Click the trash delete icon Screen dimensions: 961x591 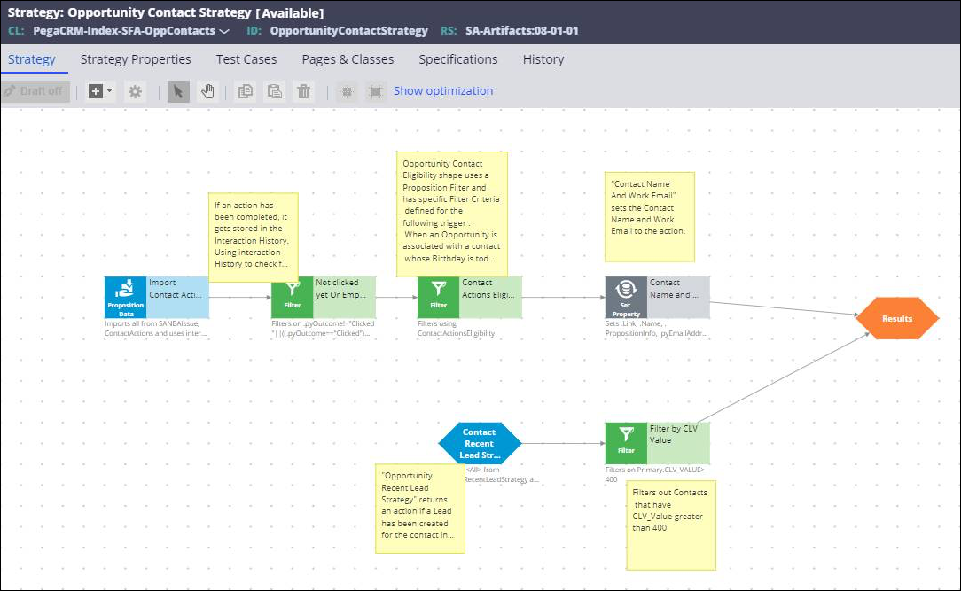pyautogui.click(x=303, y=91)
